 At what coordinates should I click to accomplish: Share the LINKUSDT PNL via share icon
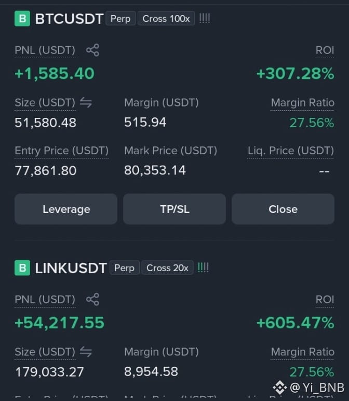tap(92, 299)
